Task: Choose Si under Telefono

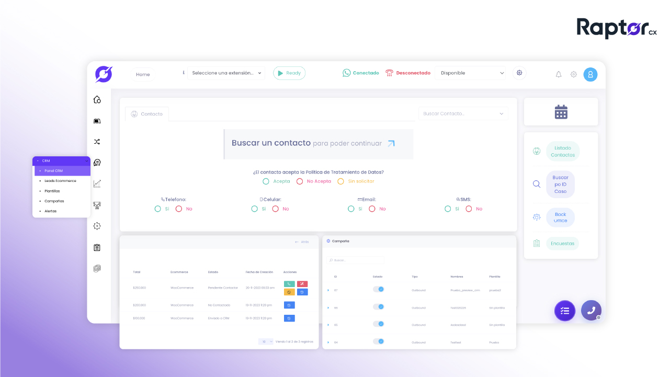Action: pyautogui.click(x=158, y=209)
